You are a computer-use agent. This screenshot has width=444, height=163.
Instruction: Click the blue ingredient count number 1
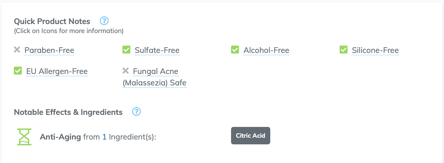tap(104, 137)
